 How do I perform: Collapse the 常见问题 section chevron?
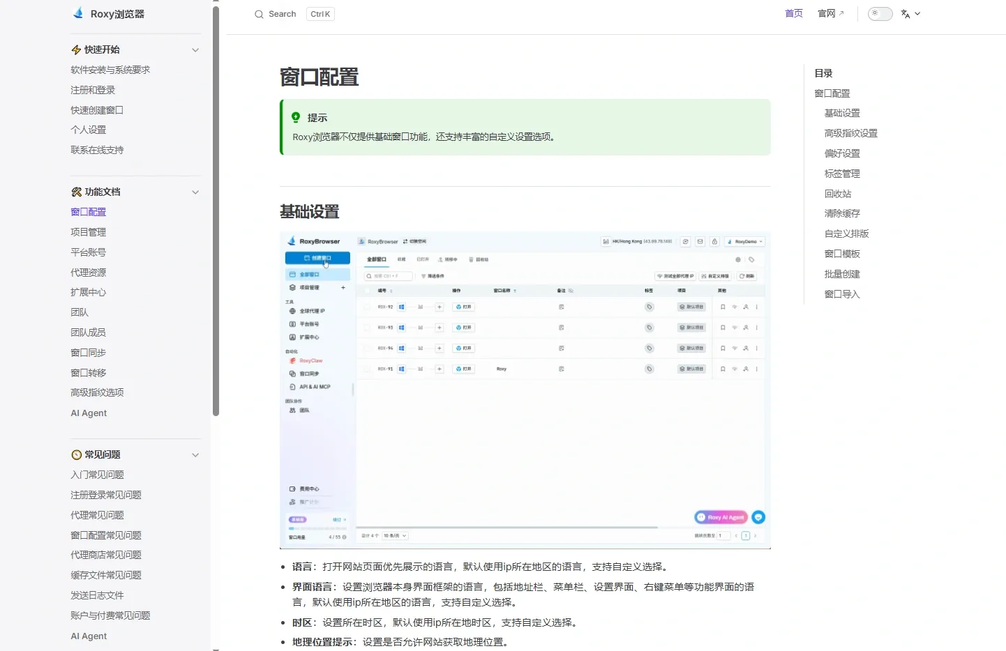click(x=195, y=455)
